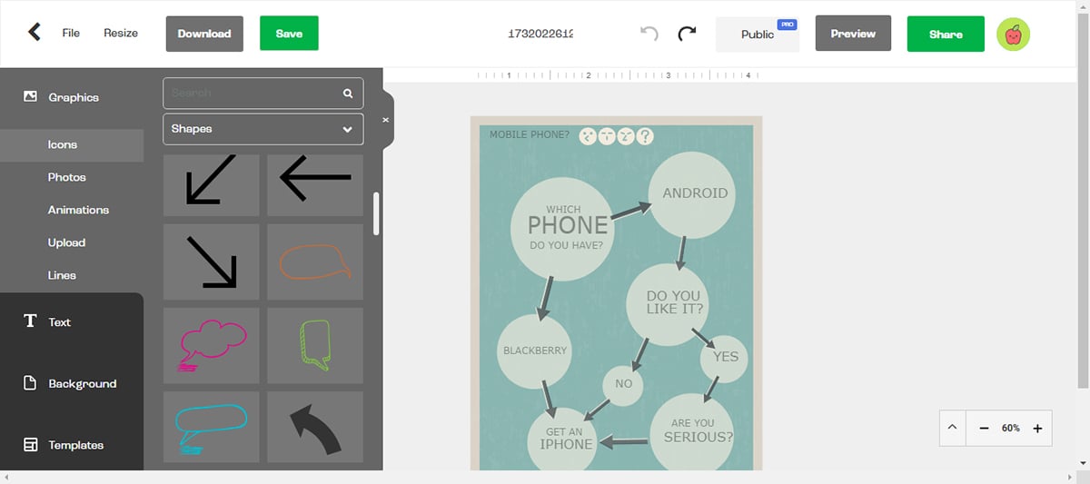Open the apple user avatar
The image size is (1090, 484).
pos(1013,34)
